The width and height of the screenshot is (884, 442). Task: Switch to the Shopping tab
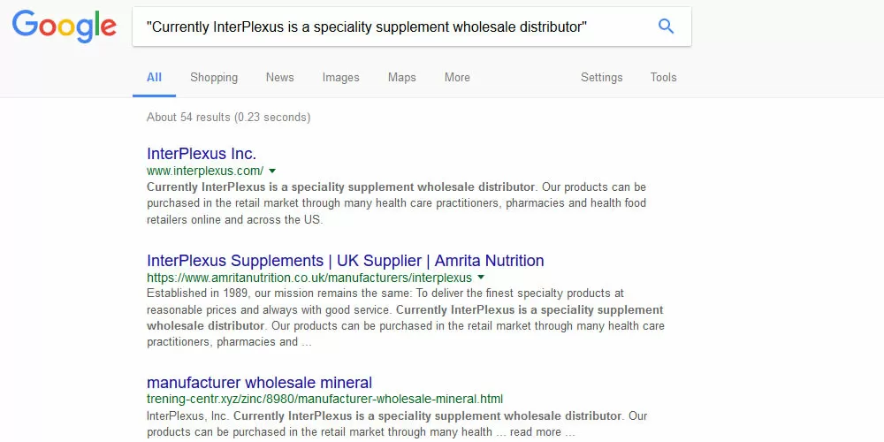point(214,78)
